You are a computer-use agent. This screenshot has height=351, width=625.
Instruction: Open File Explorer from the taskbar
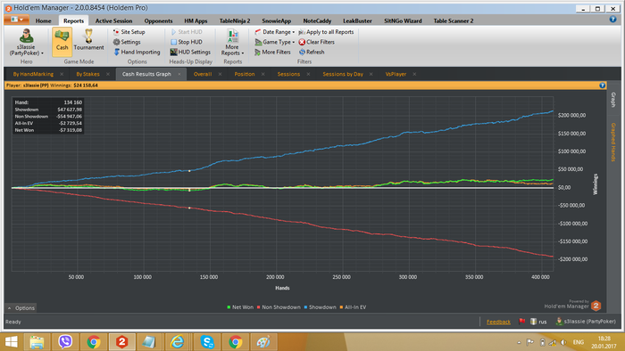point(37,342)
